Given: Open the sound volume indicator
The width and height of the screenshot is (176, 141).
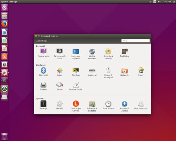Looking at the screenshot, I should coord(159,2).
